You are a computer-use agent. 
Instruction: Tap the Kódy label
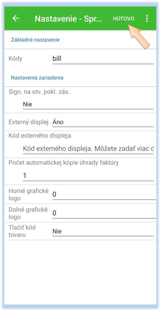[16, 59]
